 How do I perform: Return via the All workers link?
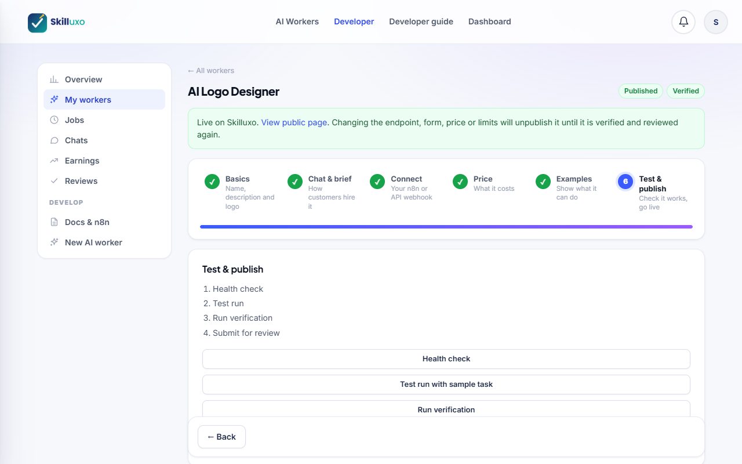[211, 71]
